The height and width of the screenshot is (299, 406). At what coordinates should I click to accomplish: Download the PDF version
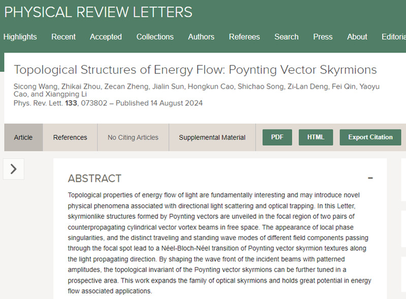click(x=277, y=137)
